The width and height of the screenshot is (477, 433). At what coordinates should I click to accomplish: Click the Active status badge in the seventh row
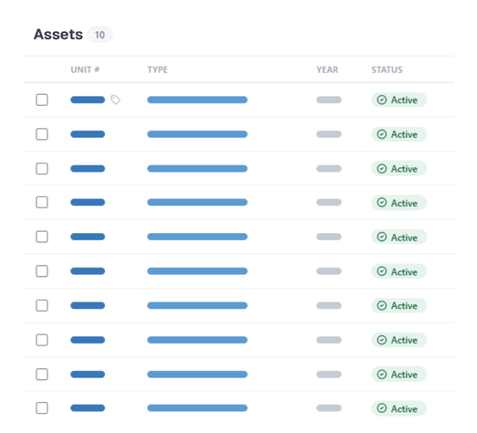click(398, 305)
